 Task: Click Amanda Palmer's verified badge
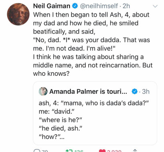pyautogui.click(x=134, y=91)
